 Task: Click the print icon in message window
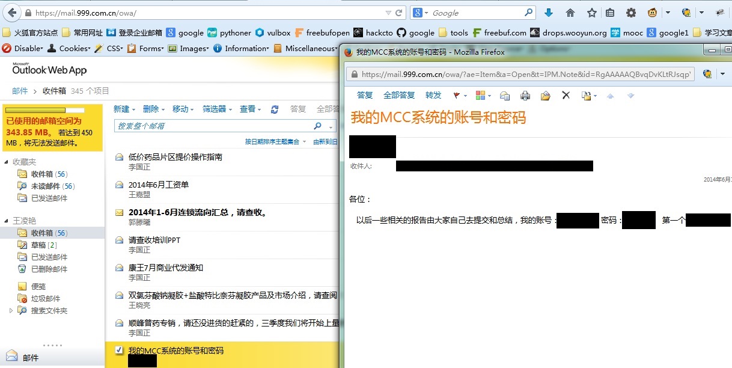pos(525,95)
